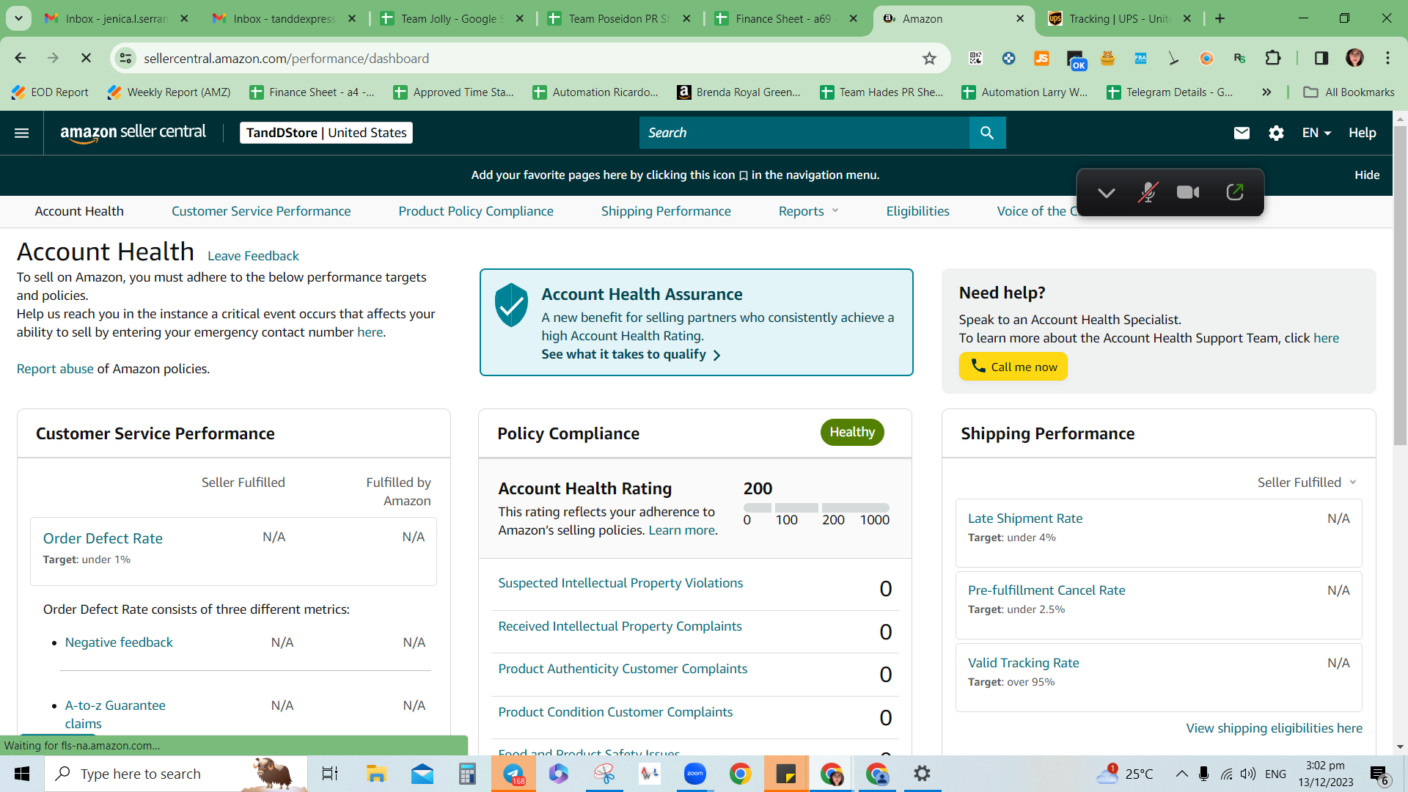1408x792 pixels.
Task: Open the Seller Central hamburger navigation menu
Action: pos(22,133)
